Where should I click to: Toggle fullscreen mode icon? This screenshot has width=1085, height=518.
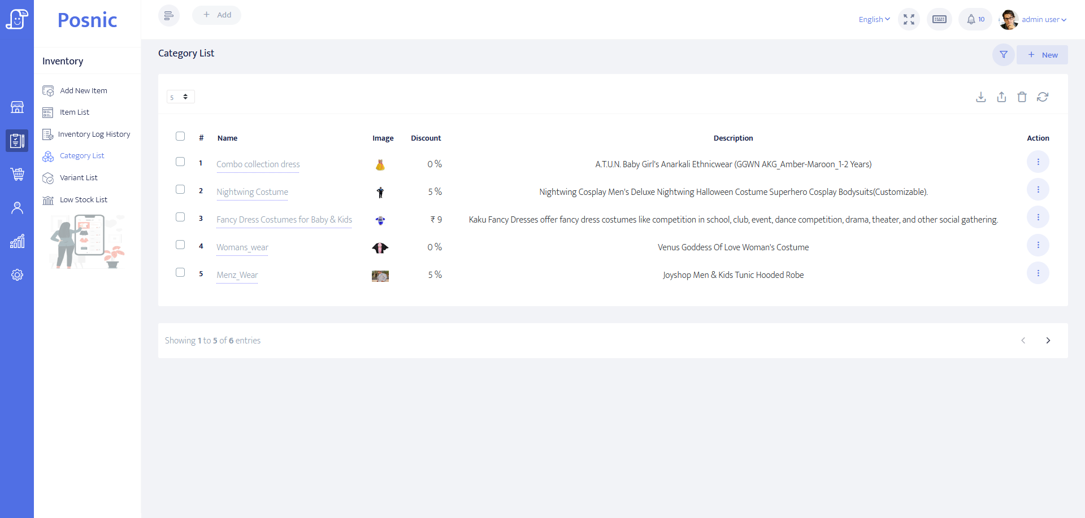click(909, 19)
